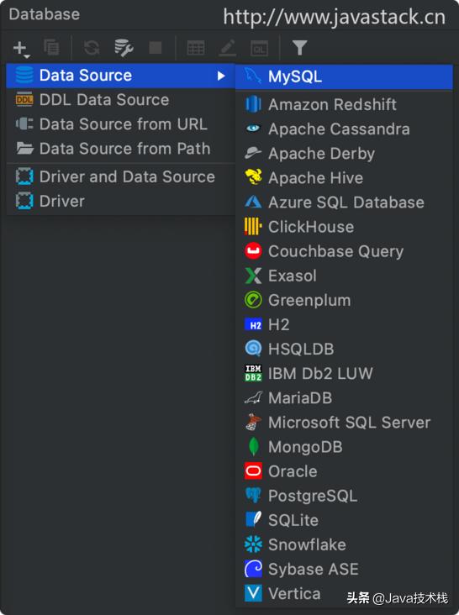
Task: Open the Data Source submenu
Action: (120, 76)
